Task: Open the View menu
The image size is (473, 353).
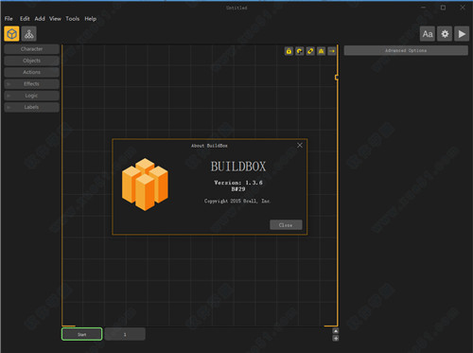Action: (55, 19)
